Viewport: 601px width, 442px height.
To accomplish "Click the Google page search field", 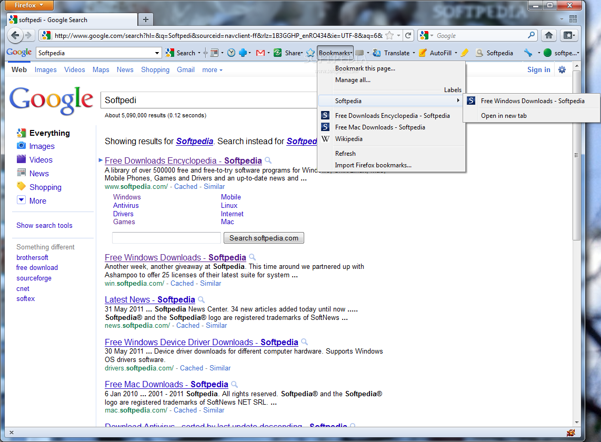I will (x=209, y=100).
